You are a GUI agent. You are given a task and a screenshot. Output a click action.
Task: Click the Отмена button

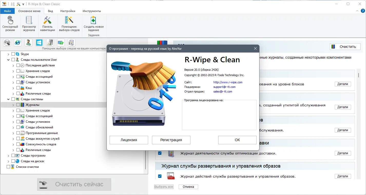[188, 187]
